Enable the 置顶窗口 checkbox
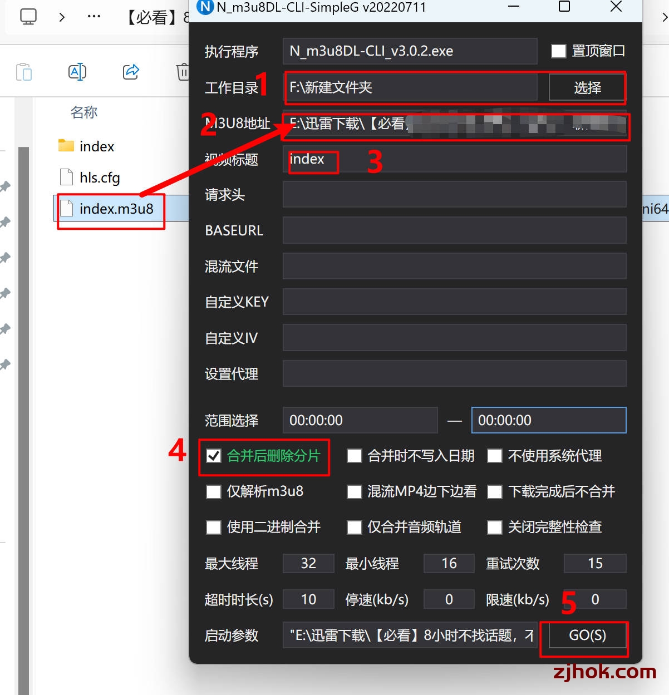This screenshot has width=669, height=695. (x=558, y=51)
